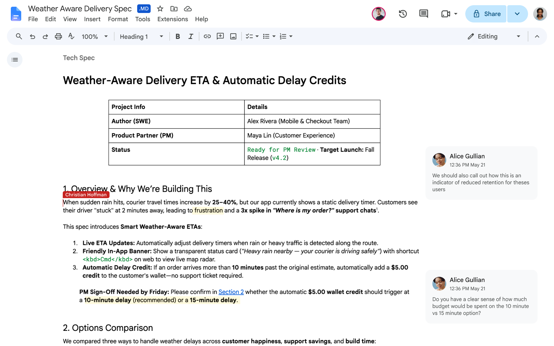
Task: Toggle checklist formatting
Action: coord(249,36)
